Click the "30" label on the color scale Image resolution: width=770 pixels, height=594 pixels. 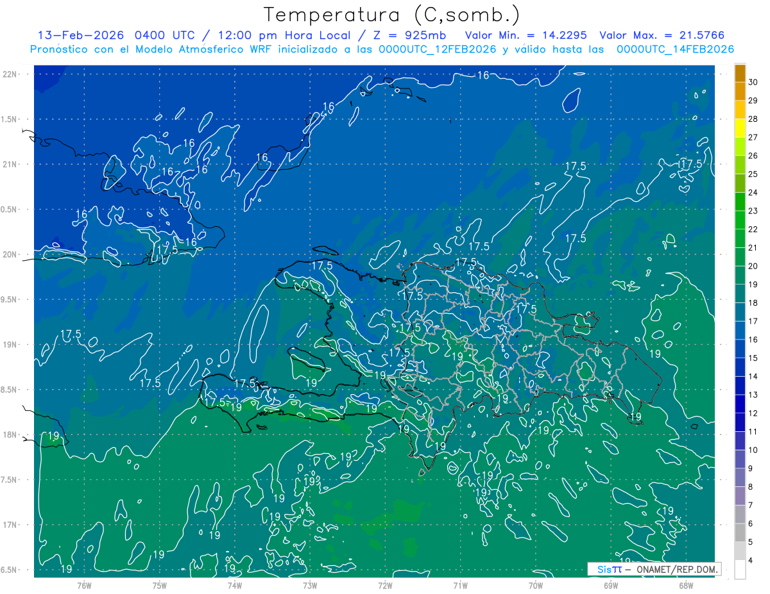(753, 82)
